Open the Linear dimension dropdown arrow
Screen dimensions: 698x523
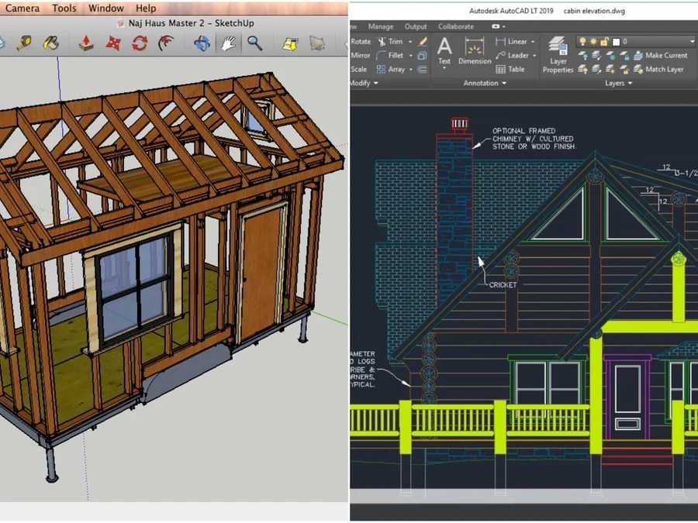pyautogui.click(x=534, y=42)
